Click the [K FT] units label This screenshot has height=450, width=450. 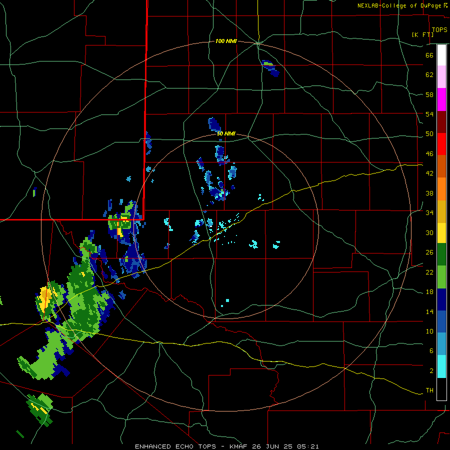pyautogui.click(x=422, y=34)
